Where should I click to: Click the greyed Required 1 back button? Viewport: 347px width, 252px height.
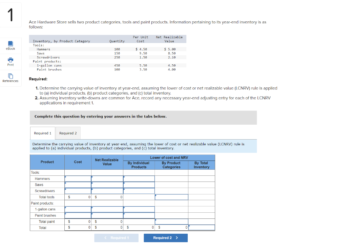pos(117,238)
